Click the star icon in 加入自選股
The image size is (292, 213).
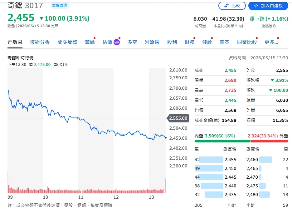pos(256,6)
